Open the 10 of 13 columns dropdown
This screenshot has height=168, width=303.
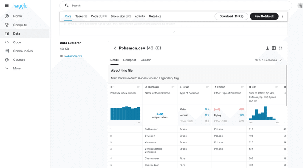pyautogui.click(x=268, y=60)
